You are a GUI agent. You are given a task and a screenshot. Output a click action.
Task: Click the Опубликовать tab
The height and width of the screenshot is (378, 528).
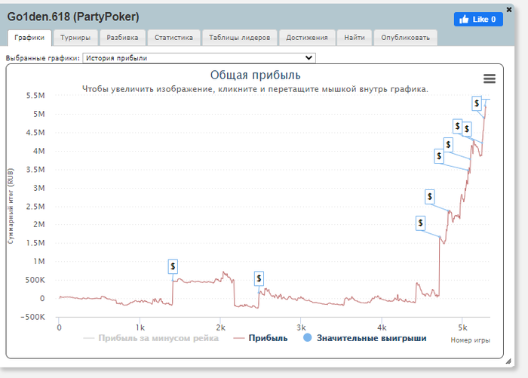[x=406, y=38]
